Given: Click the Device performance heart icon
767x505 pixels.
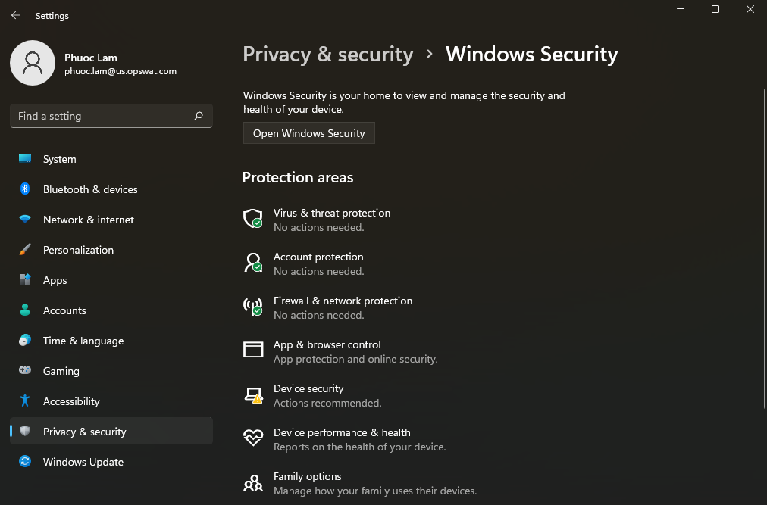Looking at the screenshot, I should click(x=253, y=438).
